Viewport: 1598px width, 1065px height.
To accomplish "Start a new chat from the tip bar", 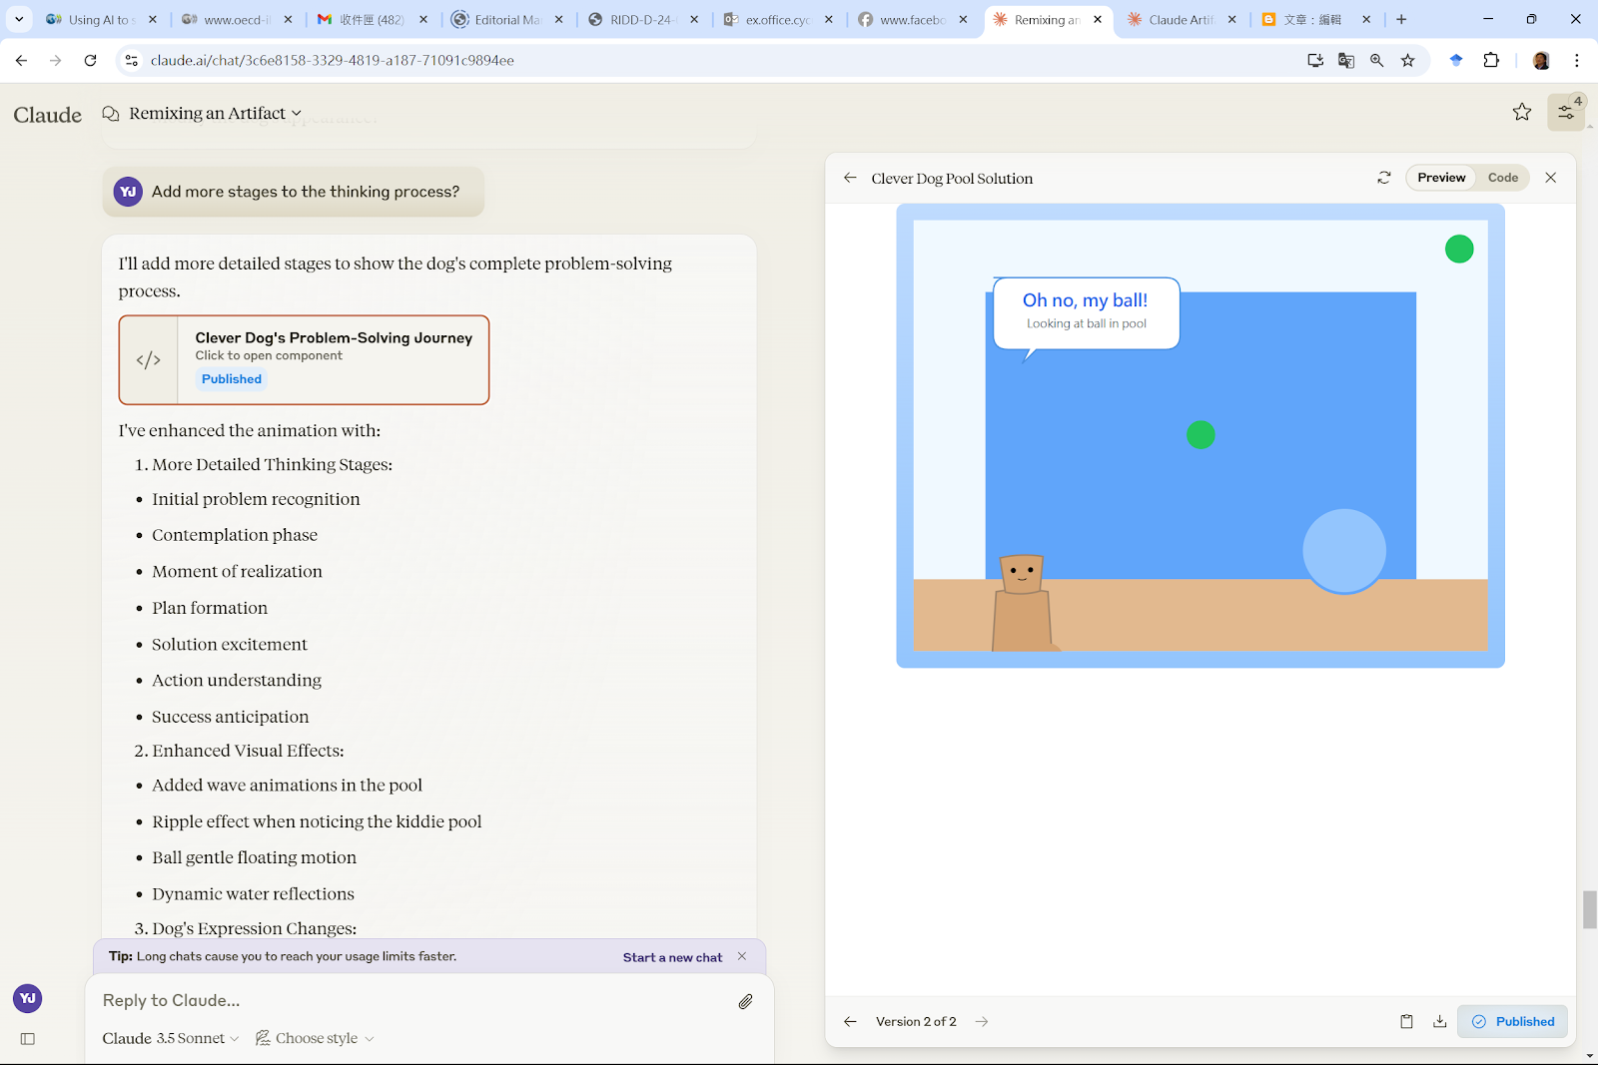I will [672, 957].
